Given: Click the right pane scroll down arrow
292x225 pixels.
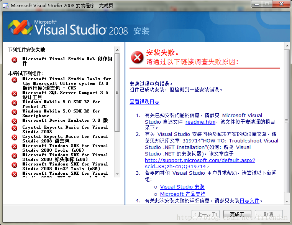Looking at the screenshot, I should (x=287, y=201).
